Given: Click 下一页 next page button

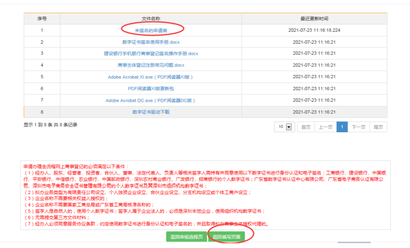Looking at the screenshot, I should point(358,127).
